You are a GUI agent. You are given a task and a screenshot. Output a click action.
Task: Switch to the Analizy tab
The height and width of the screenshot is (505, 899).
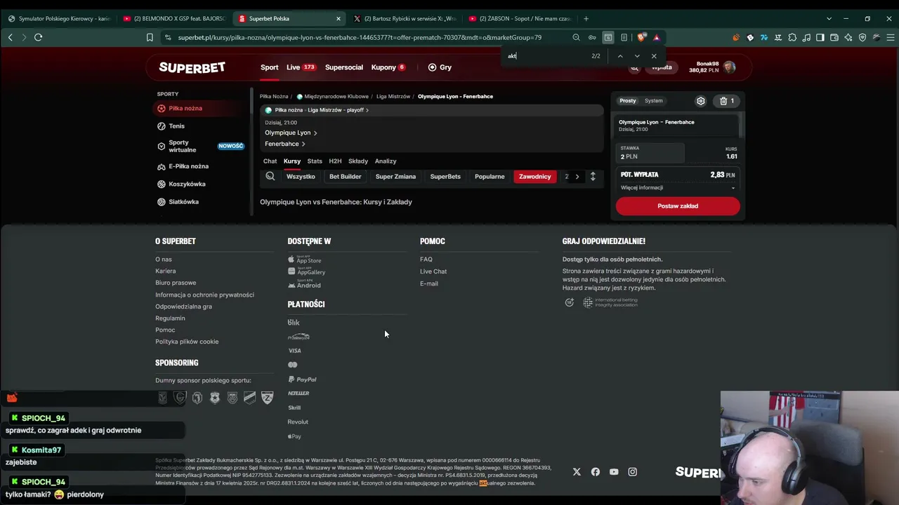(386, 161)
